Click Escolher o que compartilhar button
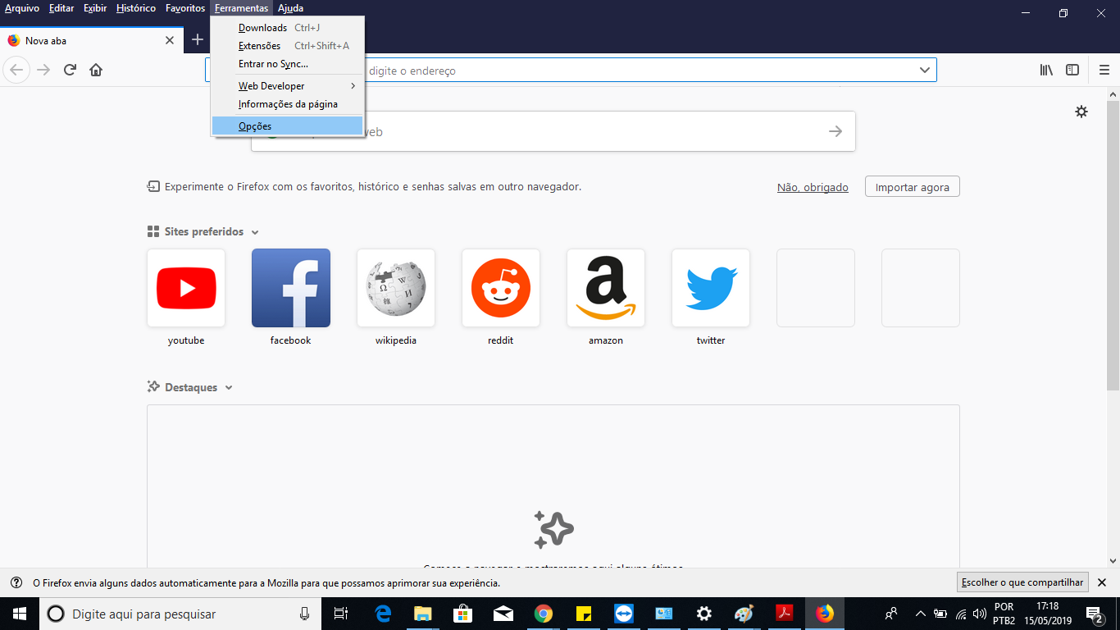 (1022, 582)
